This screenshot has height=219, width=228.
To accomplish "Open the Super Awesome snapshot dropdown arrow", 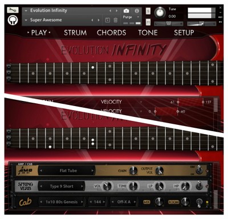I will point(26,20).
